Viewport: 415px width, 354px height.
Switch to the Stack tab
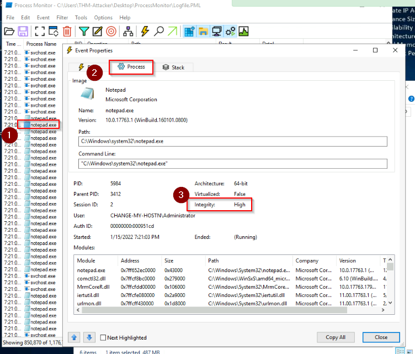coord(174,67)
